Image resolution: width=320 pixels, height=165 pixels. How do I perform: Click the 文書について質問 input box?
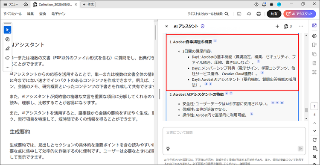(234, 141)
